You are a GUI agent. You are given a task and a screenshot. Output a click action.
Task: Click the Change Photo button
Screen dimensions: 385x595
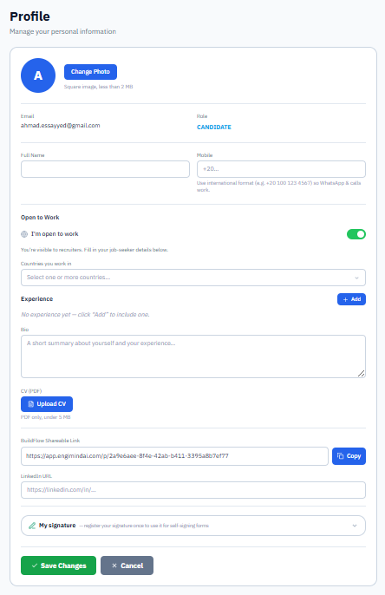90,72
